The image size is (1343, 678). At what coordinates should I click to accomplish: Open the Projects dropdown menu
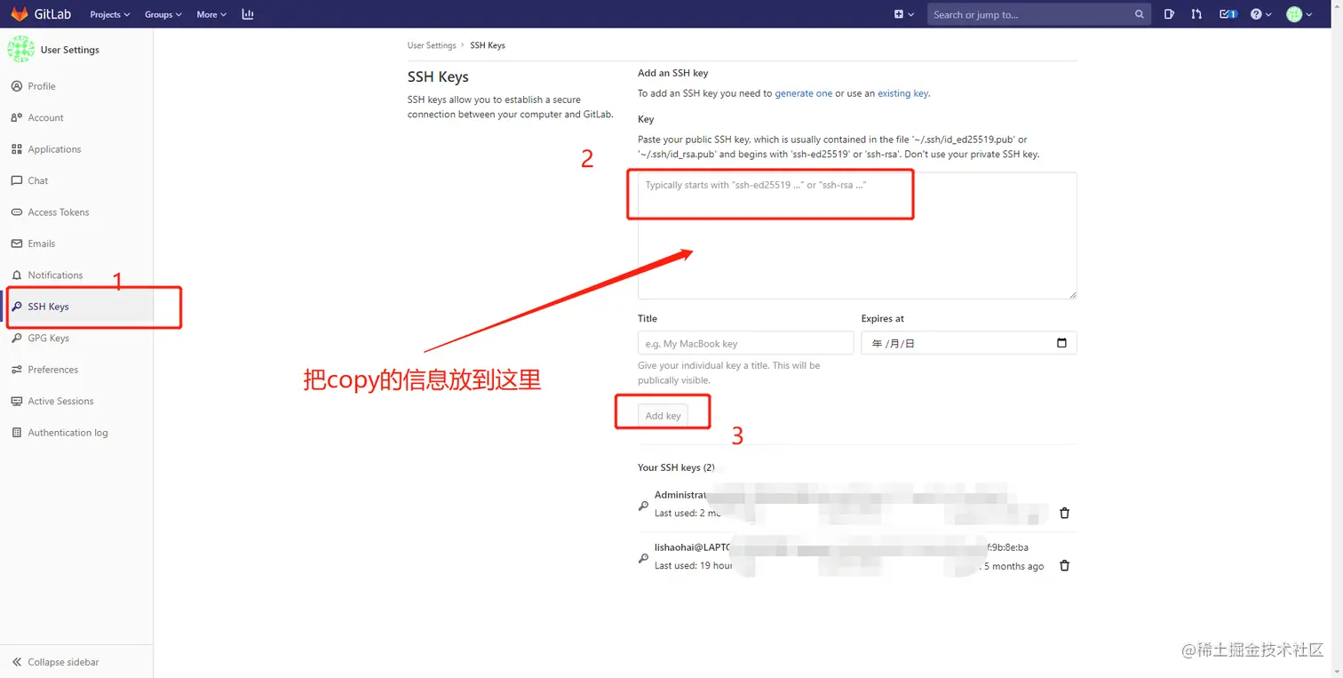click(110, 14)
